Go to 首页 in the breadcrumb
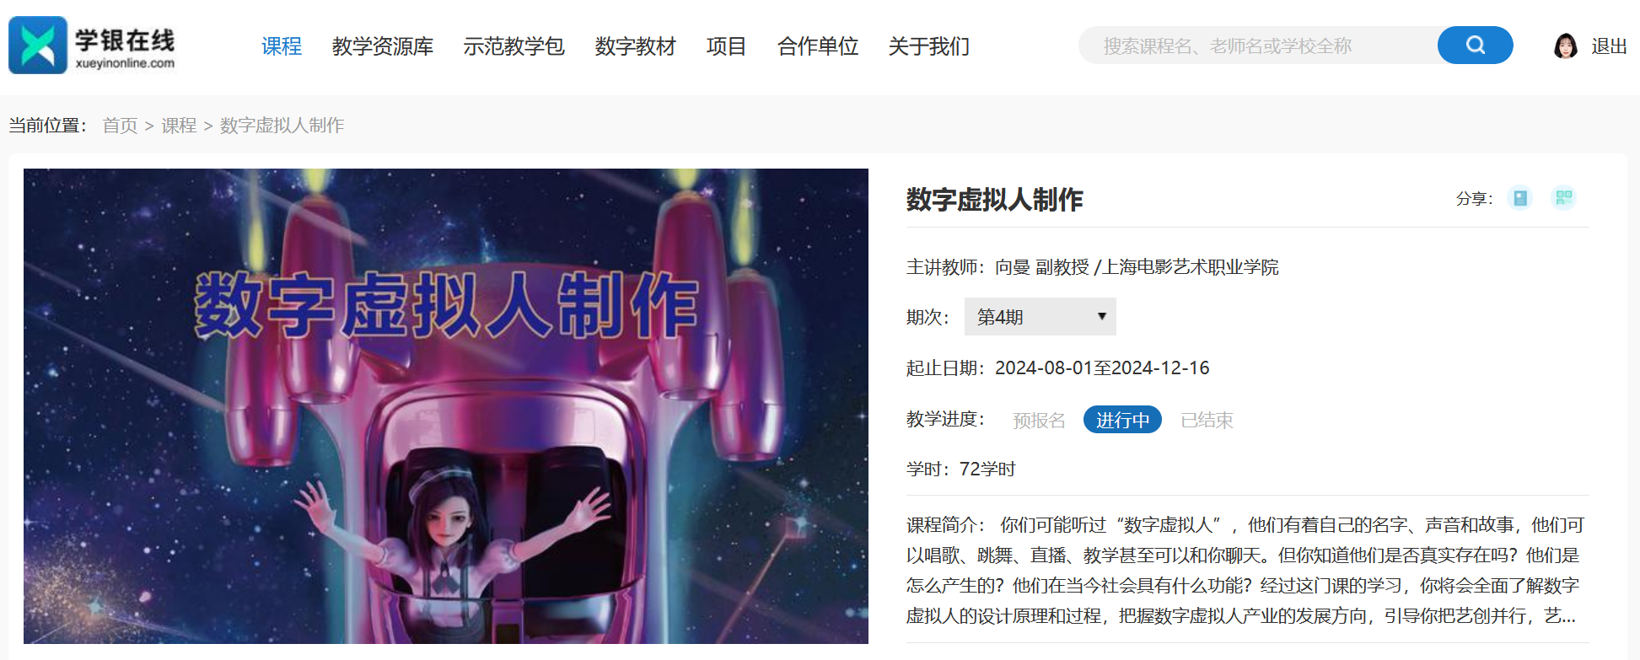The width and height of the screenshot is (1640, 660). (120, 126)
